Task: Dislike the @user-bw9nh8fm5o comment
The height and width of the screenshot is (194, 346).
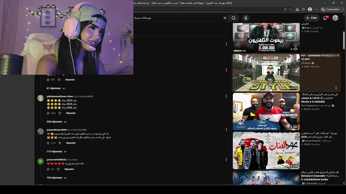Action: [58, 169]
